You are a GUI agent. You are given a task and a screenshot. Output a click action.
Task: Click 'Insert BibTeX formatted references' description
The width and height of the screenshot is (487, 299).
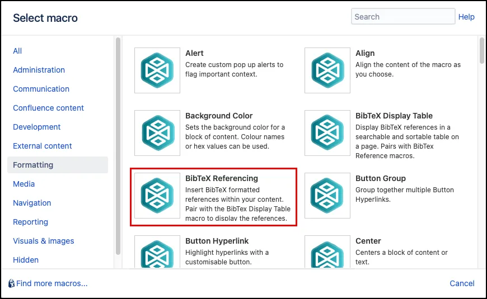[x=238, y=204]
